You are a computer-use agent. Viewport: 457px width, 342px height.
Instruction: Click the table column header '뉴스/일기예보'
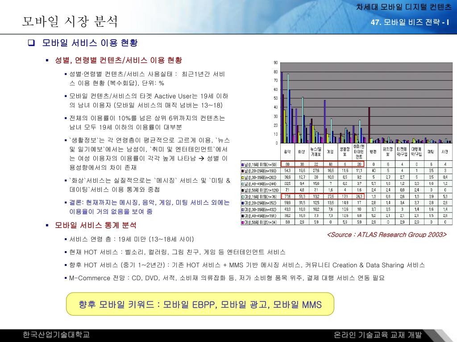point(316,151)
